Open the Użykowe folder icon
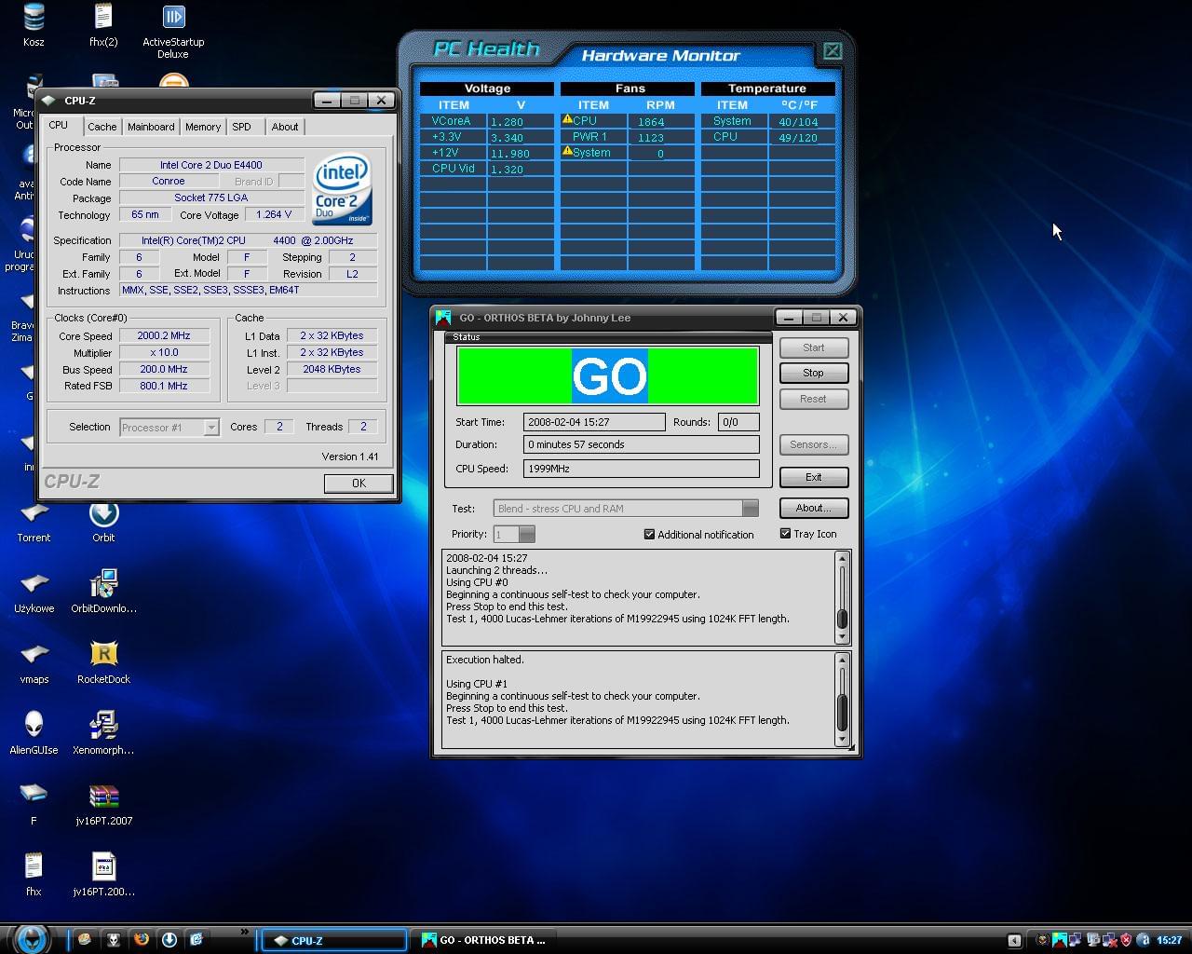Screen dimensions: 1192x954 coord(34,591)
